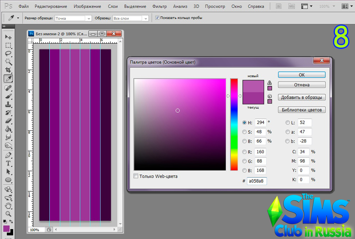
Task: Select the R (red) radio button
Action: click(x=244, y=152)
